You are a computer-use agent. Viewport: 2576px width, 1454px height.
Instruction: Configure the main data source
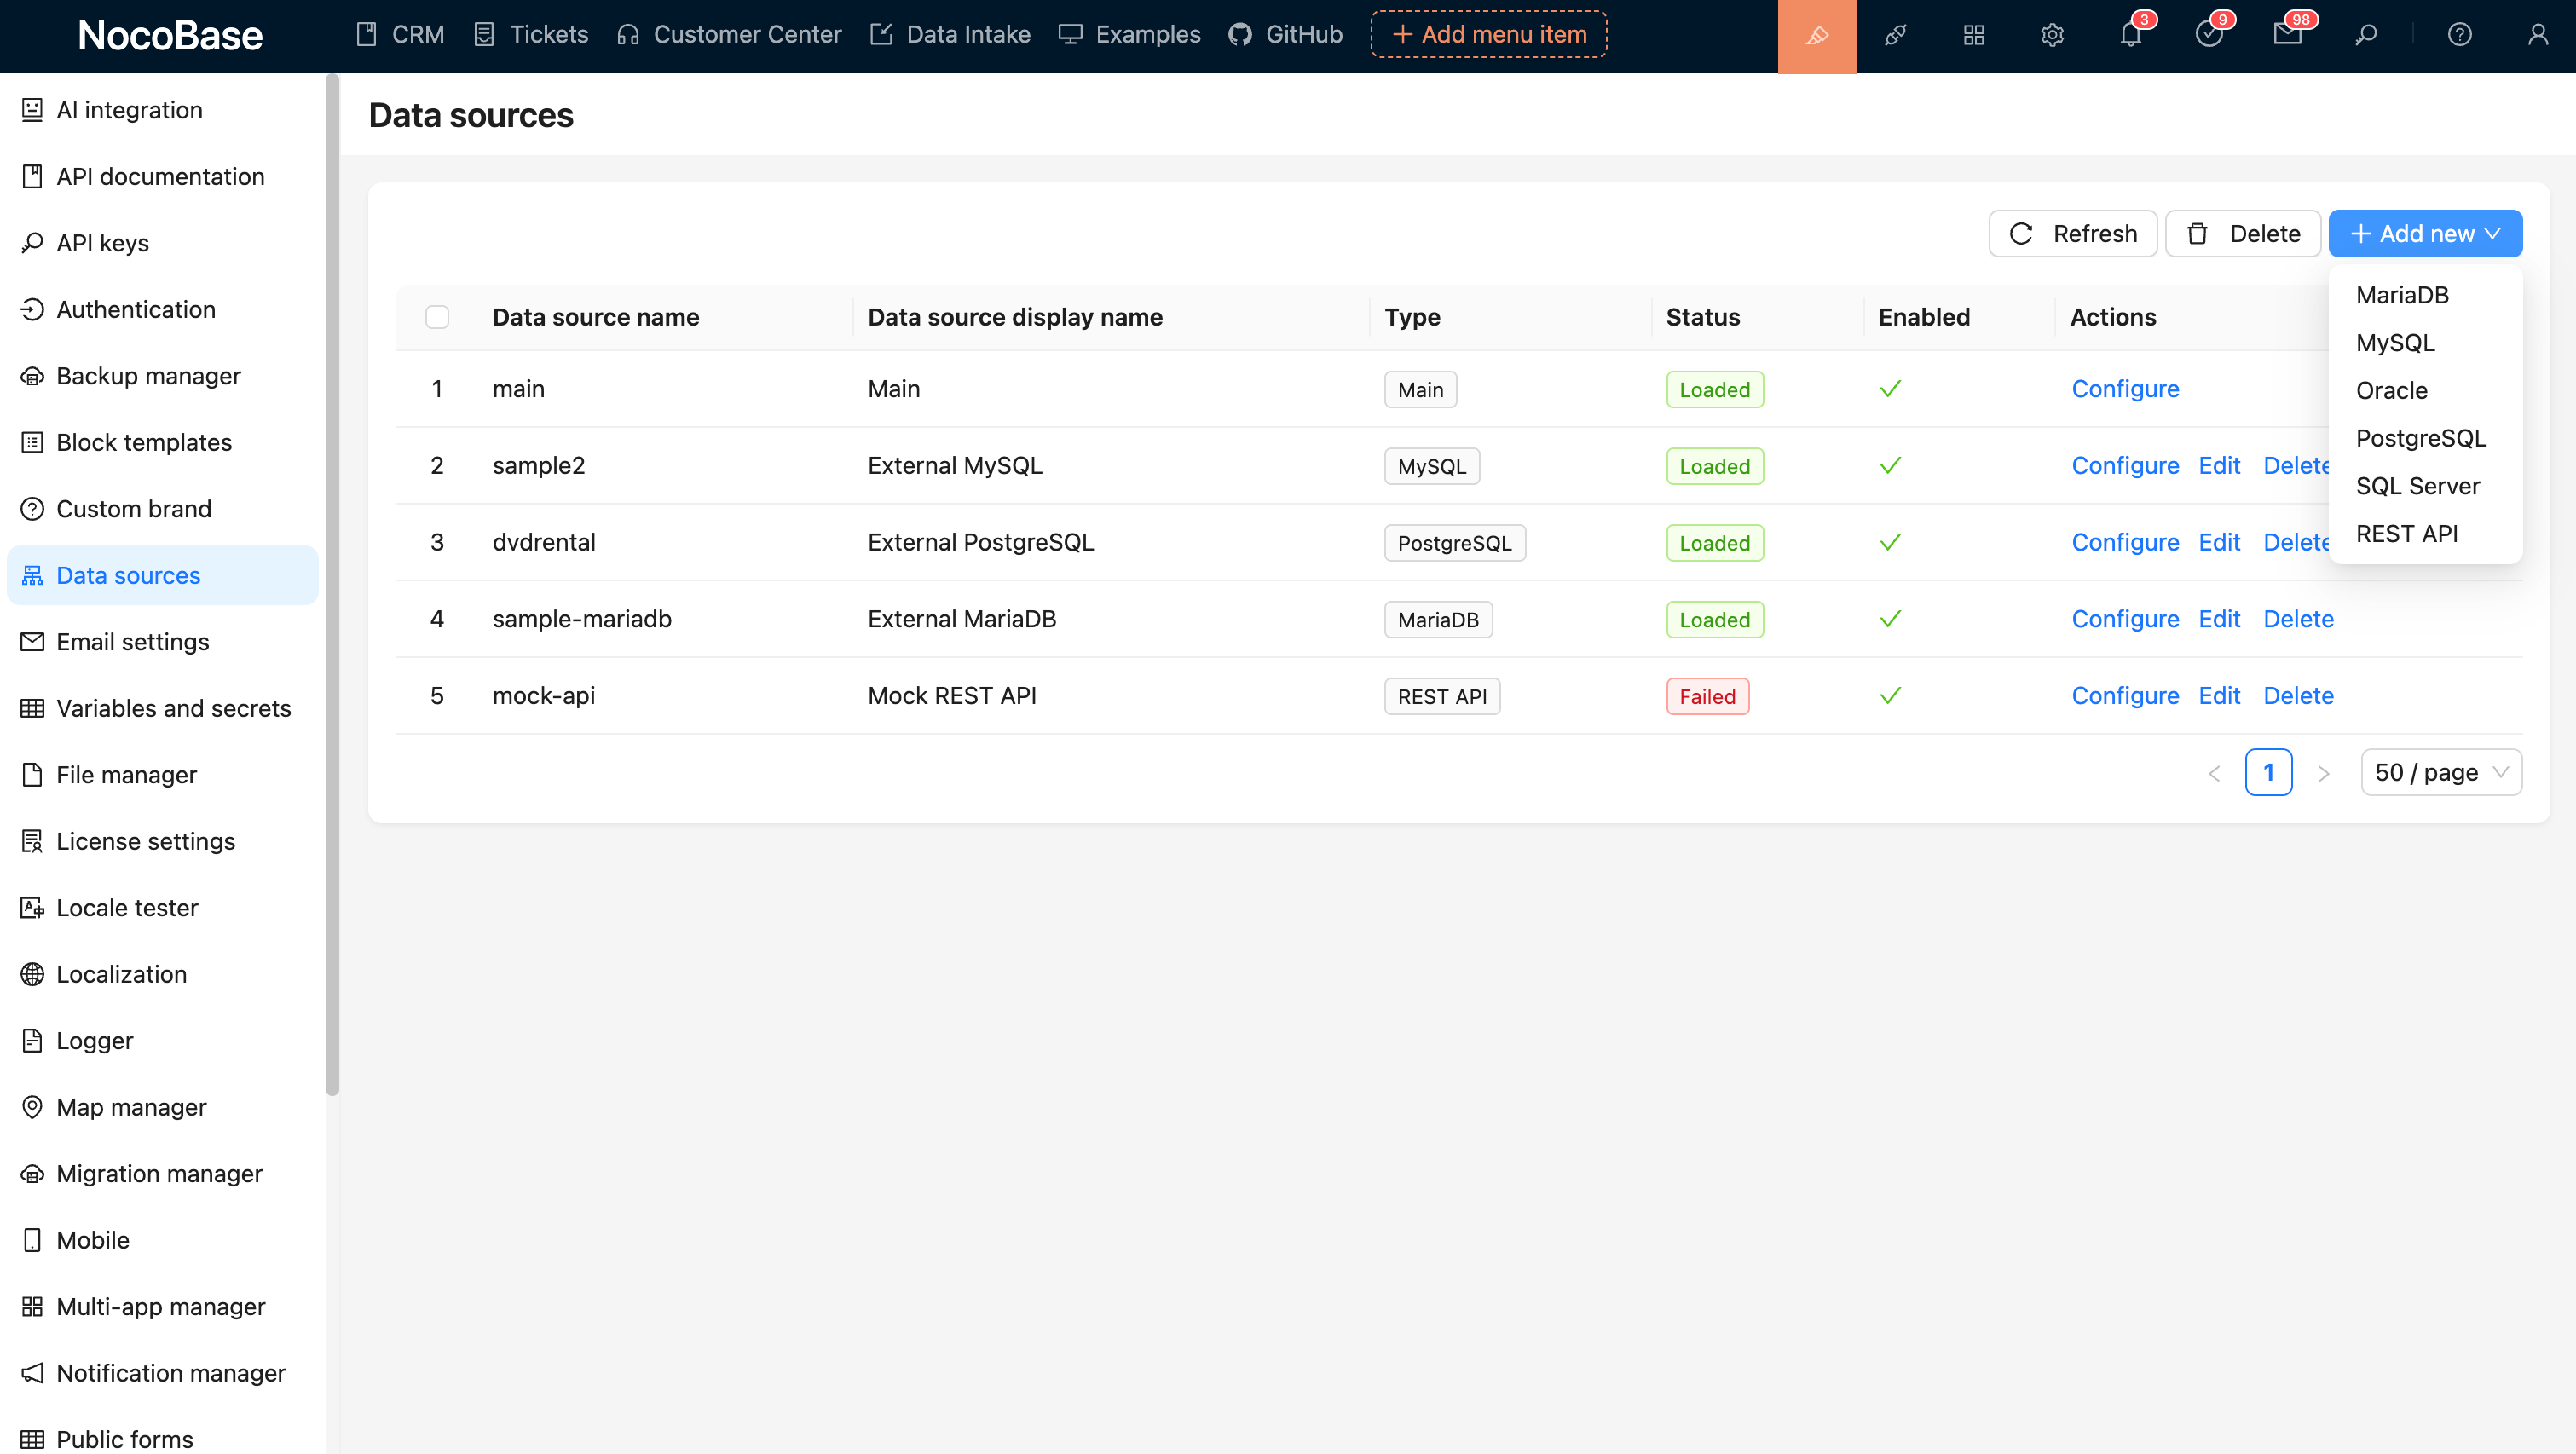2125,389
